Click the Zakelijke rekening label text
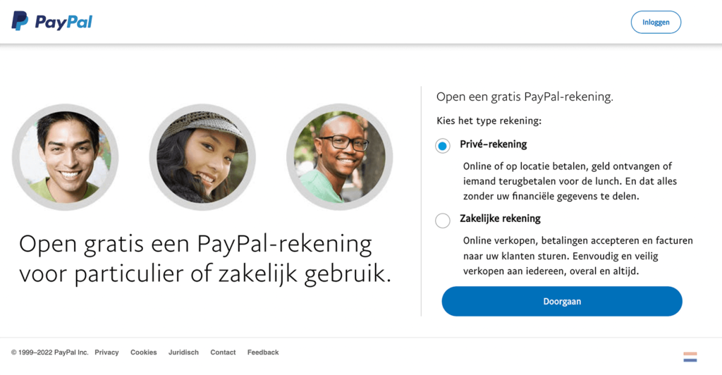 coord(500,219)
